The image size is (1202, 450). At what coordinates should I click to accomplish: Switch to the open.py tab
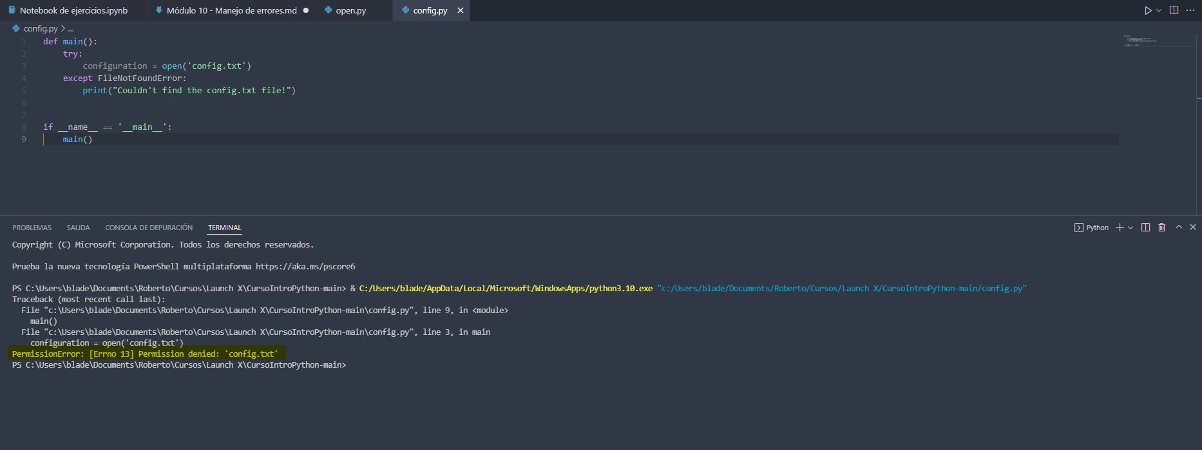coord(351,10)
